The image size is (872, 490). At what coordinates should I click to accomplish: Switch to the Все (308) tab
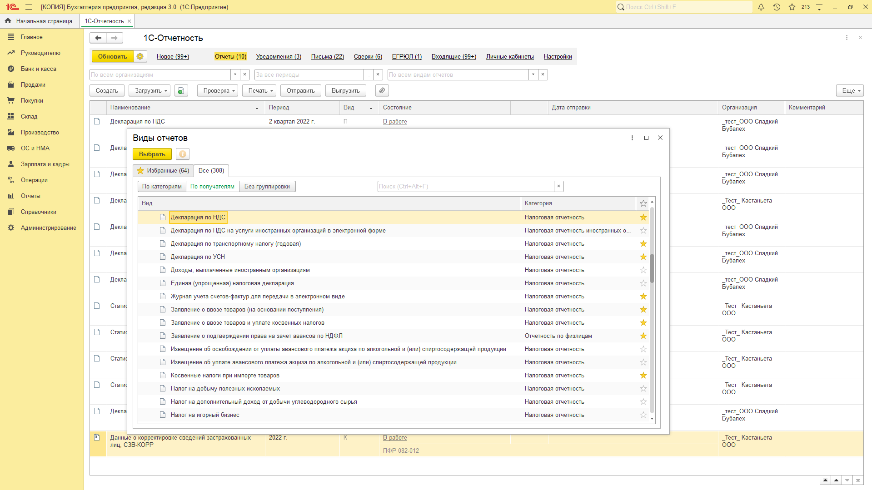point(211,171)
